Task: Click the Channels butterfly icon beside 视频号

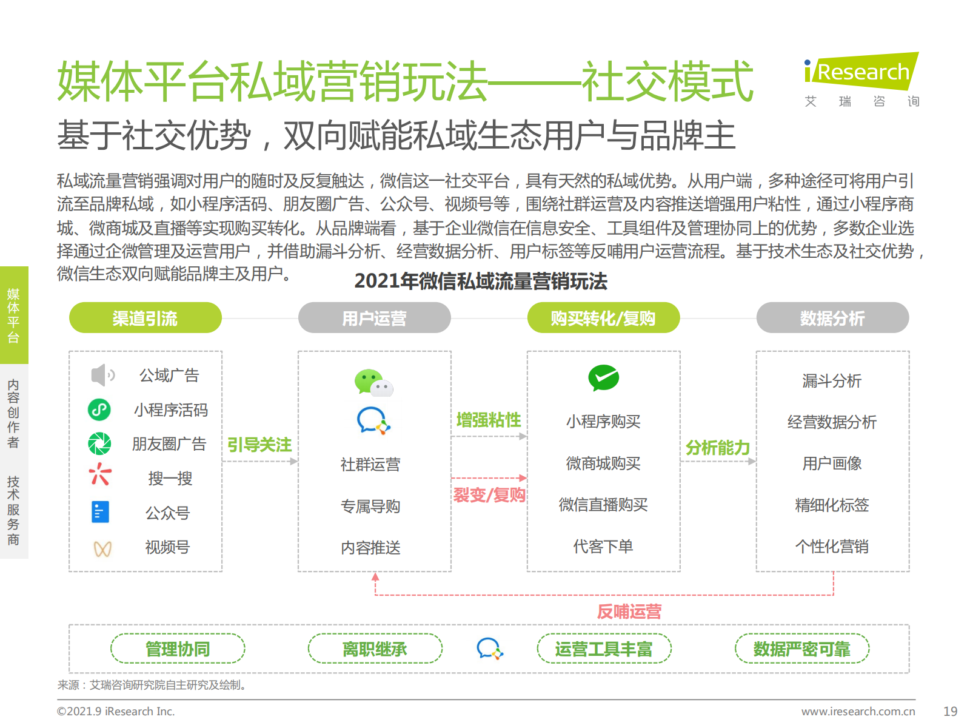Action: click(102, 549)
